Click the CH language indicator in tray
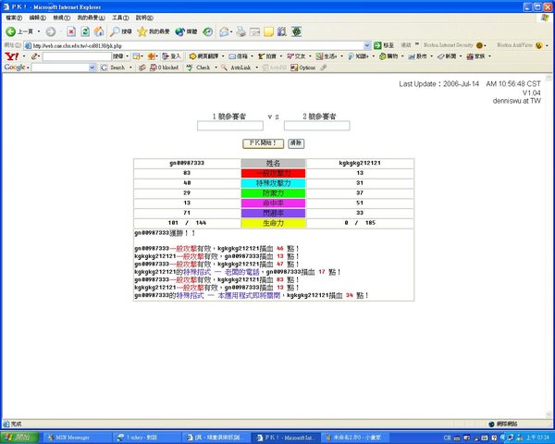 (447, 438)
